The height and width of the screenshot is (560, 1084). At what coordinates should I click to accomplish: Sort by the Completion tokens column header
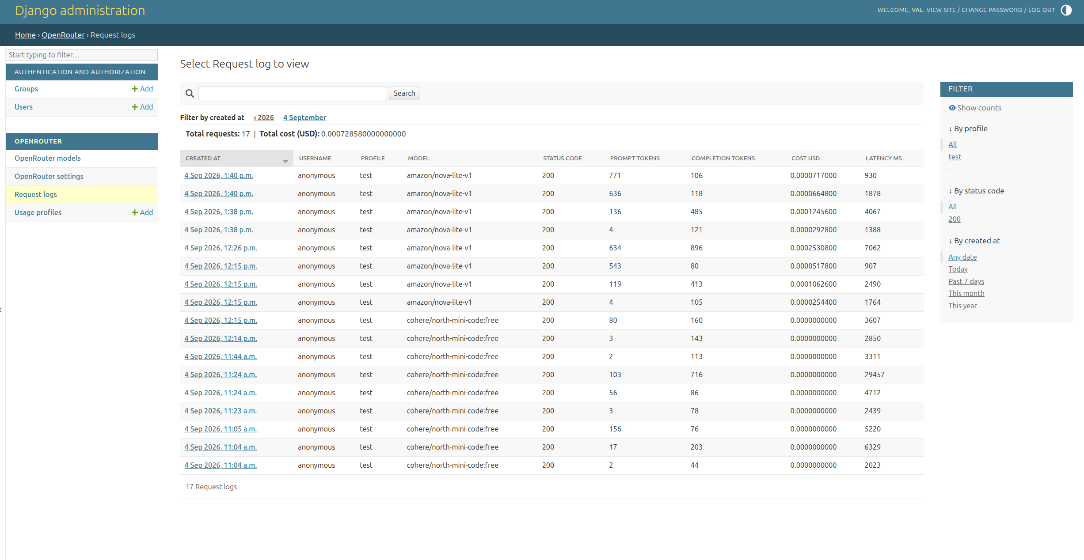tap(723, 158)
